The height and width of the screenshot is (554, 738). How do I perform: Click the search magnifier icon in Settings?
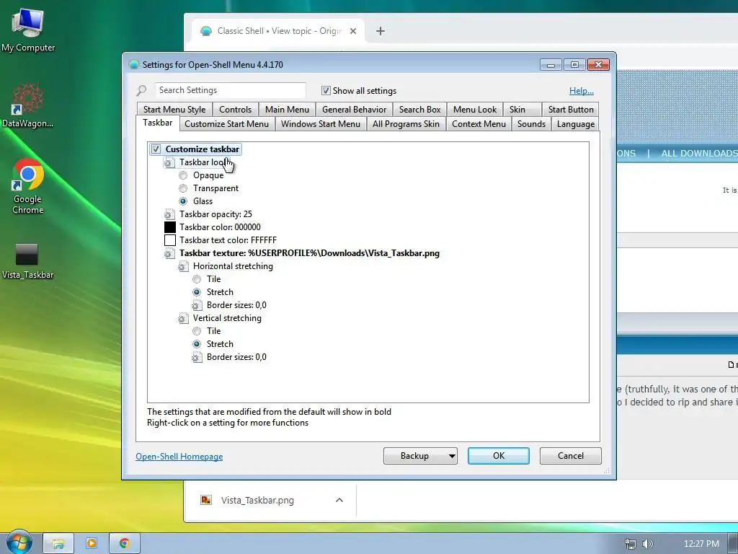click(142, 90)
